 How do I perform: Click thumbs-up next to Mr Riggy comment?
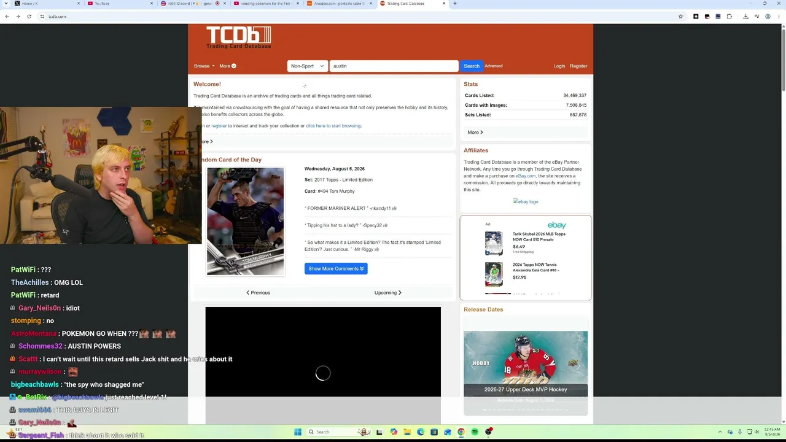pyautogui.click(x=376, y=249)
